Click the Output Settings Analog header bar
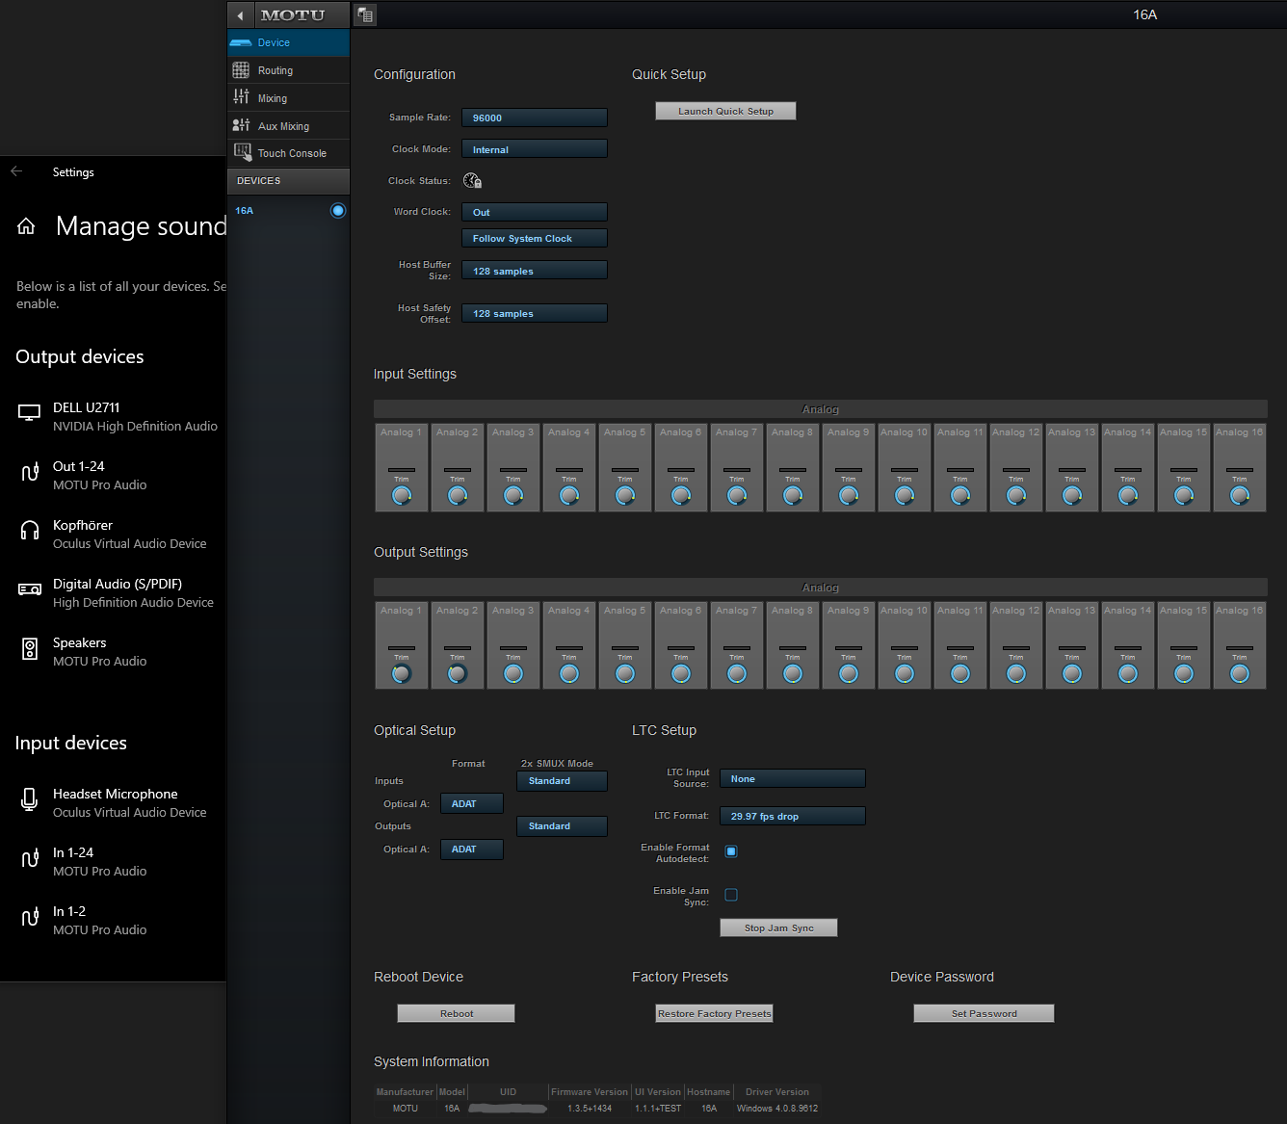The image size is (1287, 1124). [821, 588]
